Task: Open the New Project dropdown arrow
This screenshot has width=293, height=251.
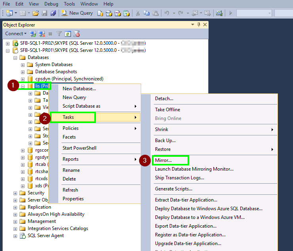Action: tap(16, 13)
